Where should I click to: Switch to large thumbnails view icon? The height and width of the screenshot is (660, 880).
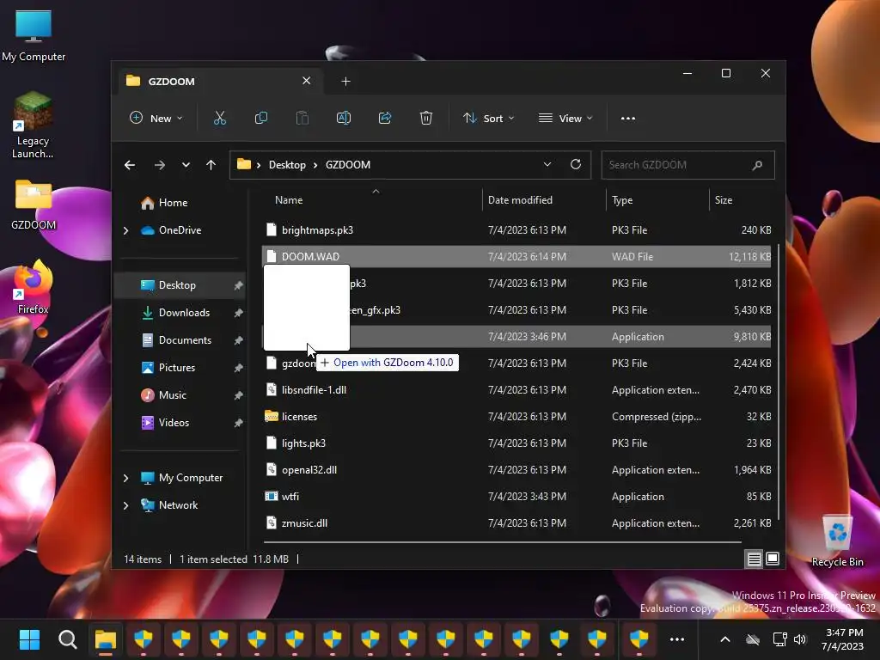(x=773, y=559)
